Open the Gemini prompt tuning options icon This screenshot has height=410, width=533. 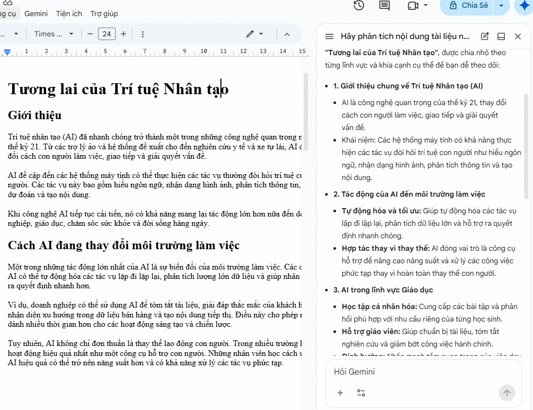(x=361, y=393)
